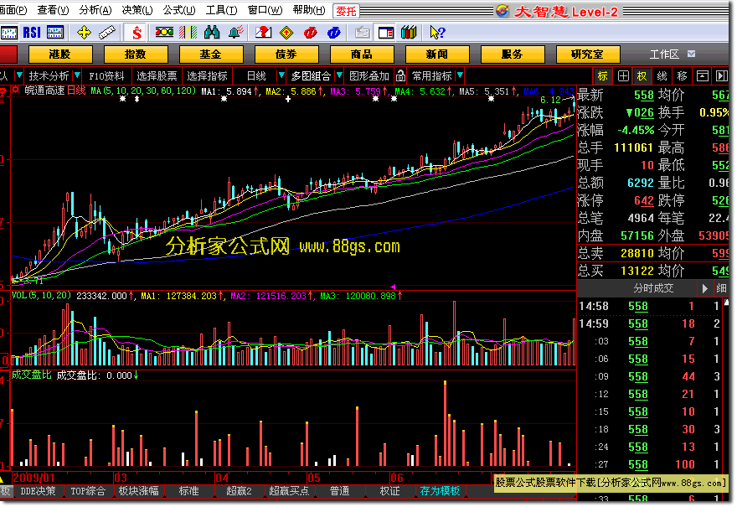The image size is (737, 507).
Task: Click the 选择股票 button
Action: (x=157, y=75)
